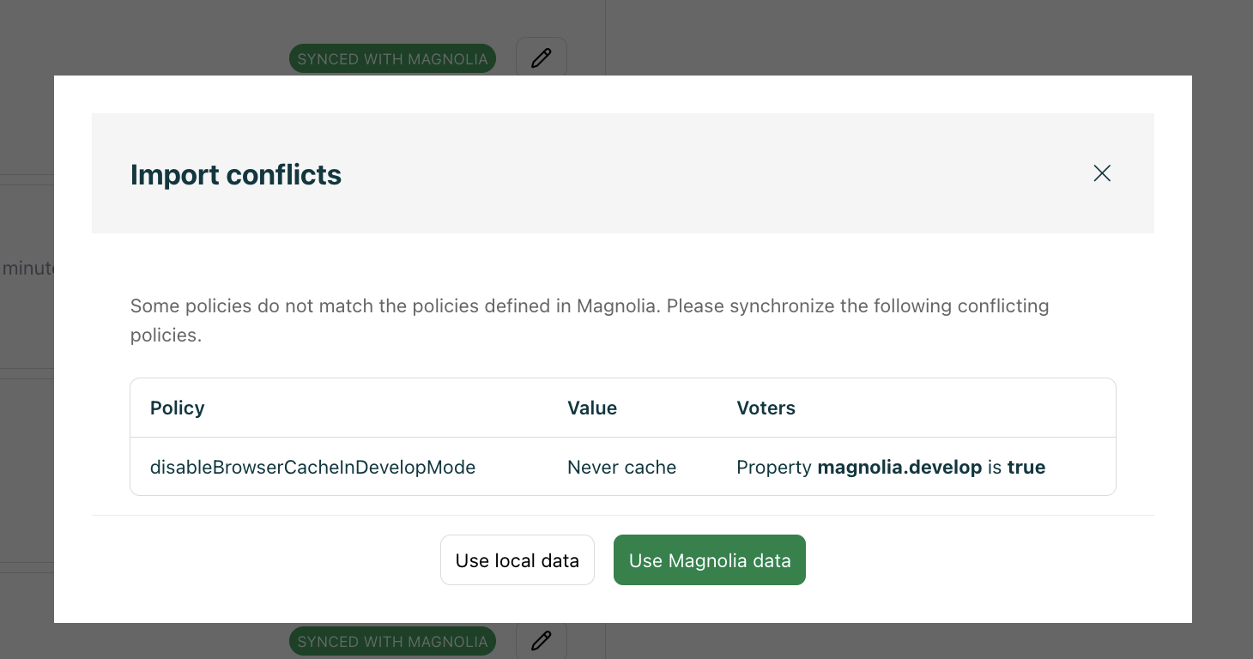Viewport: 1253px width, 659px height.
Task: Click top SYNCED WITH MAGNOLIA badge
Action: point(392,58)
